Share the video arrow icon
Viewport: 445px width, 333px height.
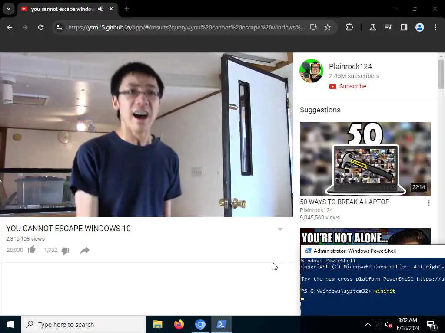[85, 250]
